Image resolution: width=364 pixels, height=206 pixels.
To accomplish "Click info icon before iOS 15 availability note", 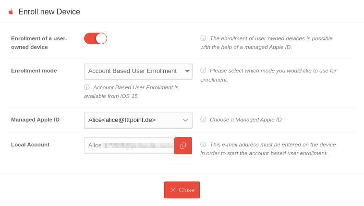I will point(87,87).
